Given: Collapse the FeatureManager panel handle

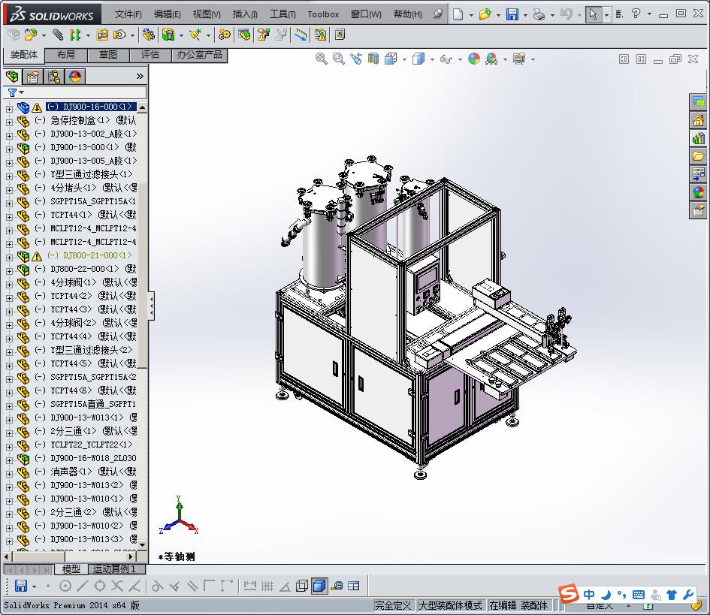Looking at the screenshot, I should (151, 306).
